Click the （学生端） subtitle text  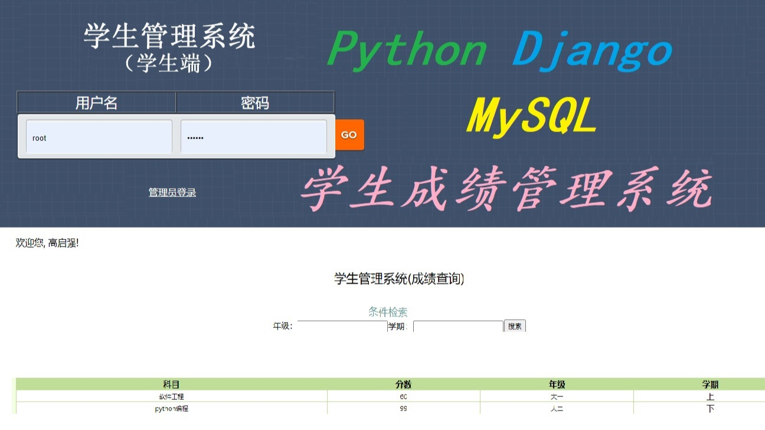coord(169,63)
